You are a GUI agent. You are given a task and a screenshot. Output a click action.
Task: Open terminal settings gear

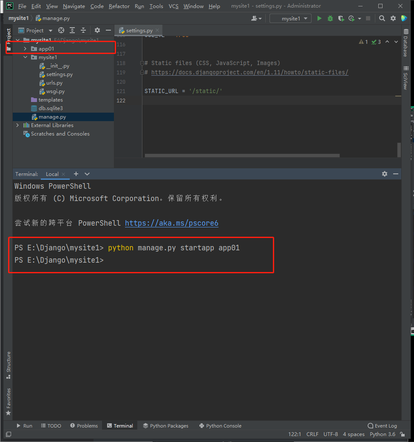pyautogui.click(x=385, y=174)
